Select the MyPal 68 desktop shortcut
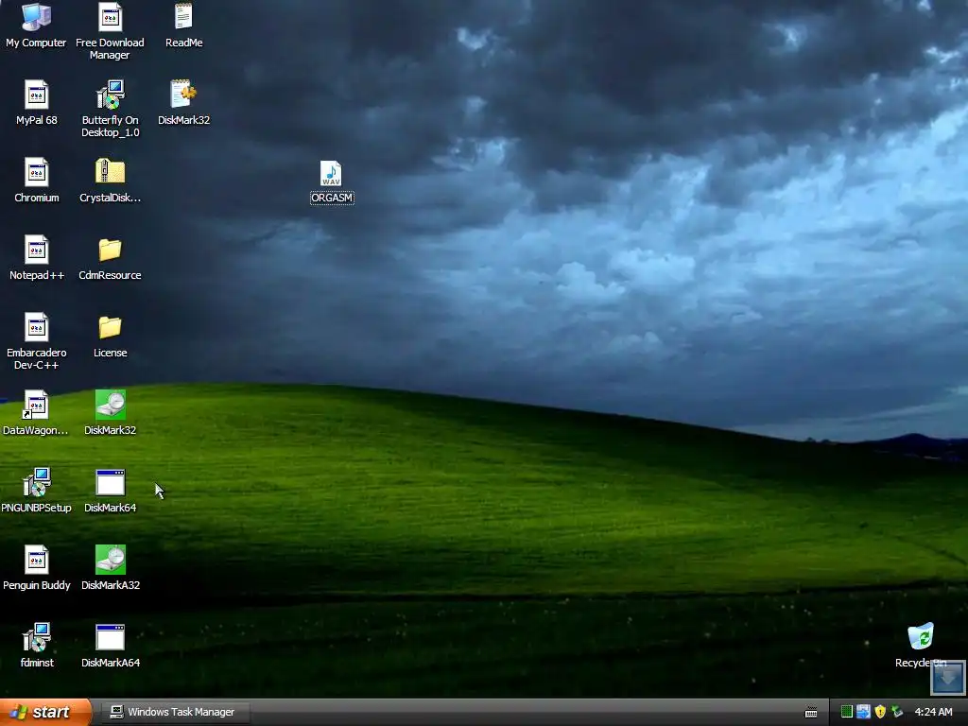 pyautogui.click(x=37, y=103)
